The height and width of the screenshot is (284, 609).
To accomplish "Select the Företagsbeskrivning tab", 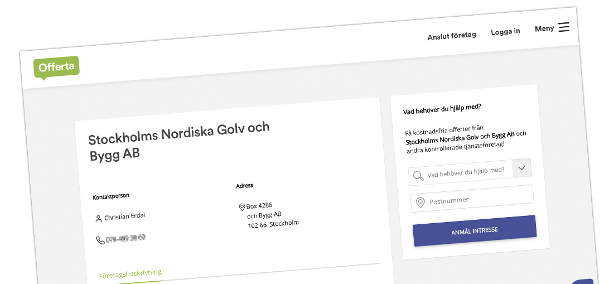I will [x=130, y=275].
